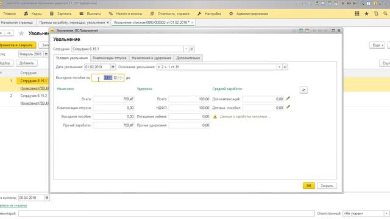Image resolution: width=390 pixels, height=219 pixels.
Task: Select the Условия увольнения tab
Action: pos(72,58)
